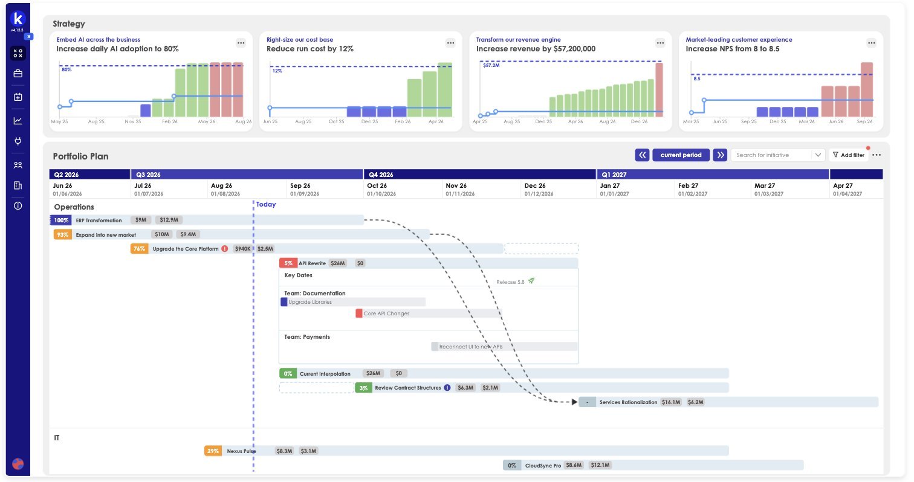Select the plug integrations icon in sidebar
The width and height of the screenshot is (914, 482).
tap(18, 141)
